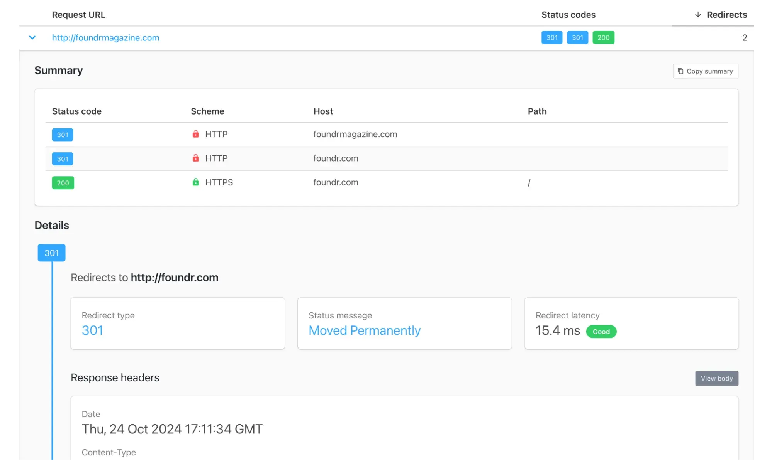Image resolution: width=772 pixels, height=460 pixels.
Task: Select the foundr.com host in HTTPS row
Action: click(336, 182)
